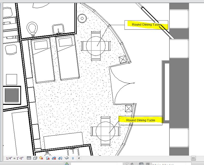Select the crossed square column near upper table

click(x=122, y=60)
